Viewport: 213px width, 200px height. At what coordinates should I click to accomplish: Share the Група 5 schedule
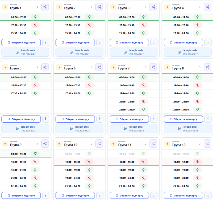45,67
